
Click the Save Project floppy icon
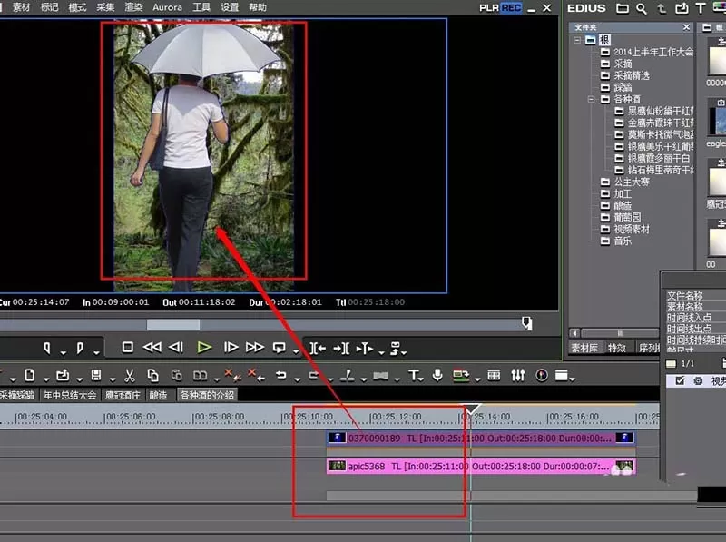pos(96,375)
